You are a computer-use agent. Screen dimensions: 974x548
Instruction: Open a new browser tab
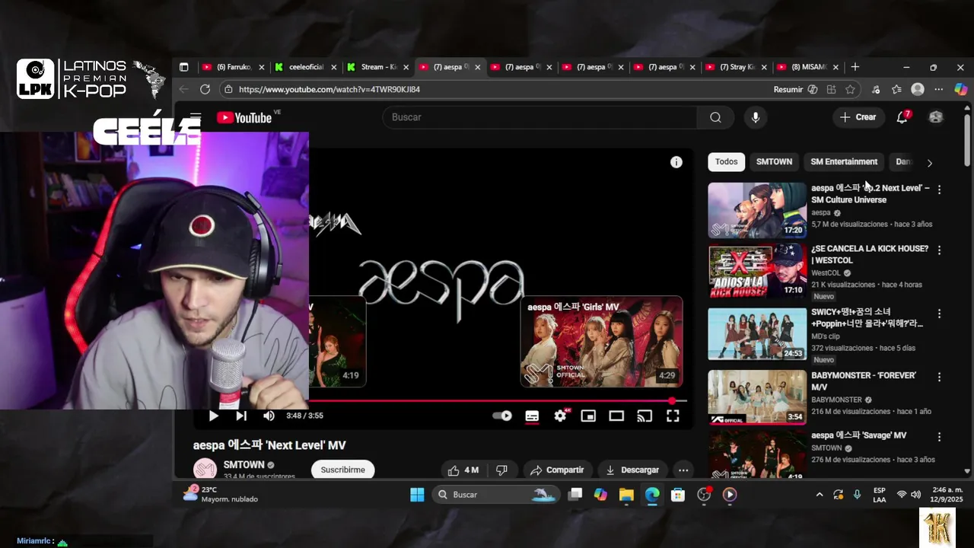point(855,67)
